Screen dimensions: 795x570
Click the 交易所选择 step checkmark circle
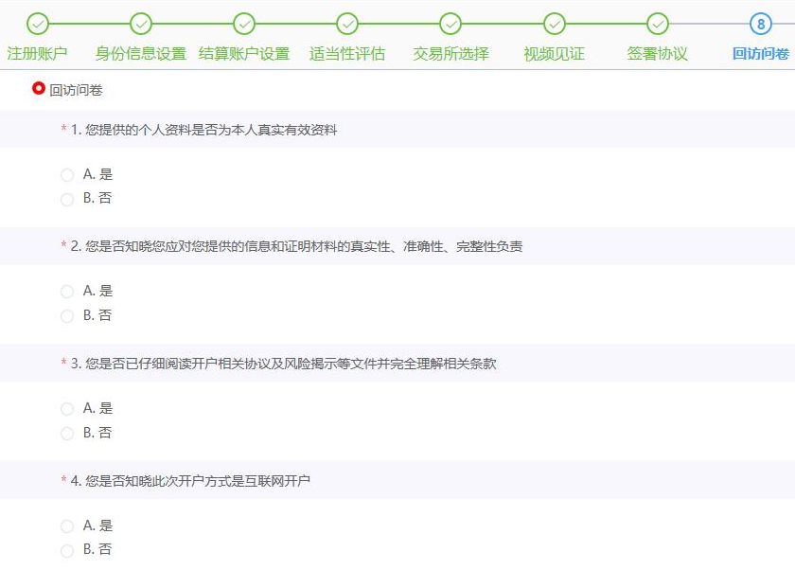450,24
